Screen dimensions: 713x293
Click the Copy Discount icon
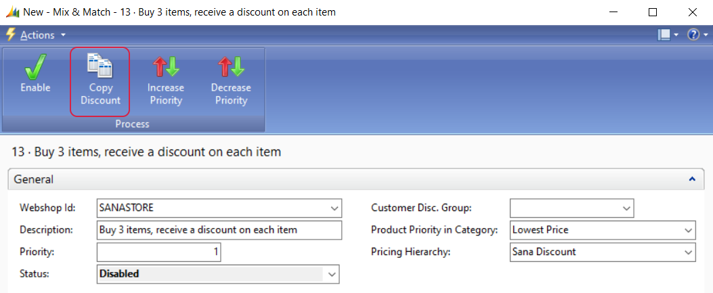pos(100,65)
